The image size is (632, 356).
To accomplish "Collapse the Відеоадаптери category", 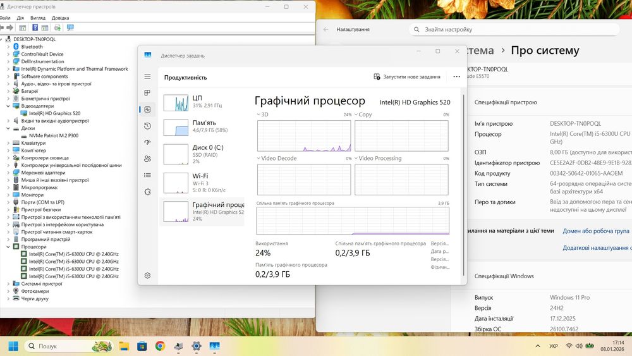I will [8, 106].
